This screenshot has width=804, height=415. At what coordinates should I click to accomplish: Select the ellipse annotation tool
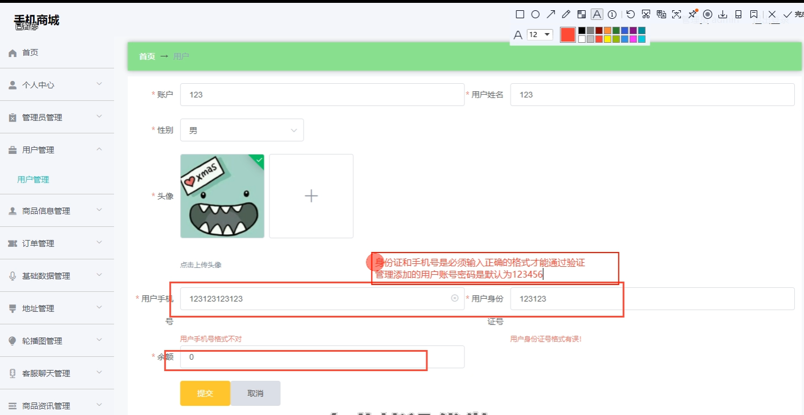pos(535,14)
